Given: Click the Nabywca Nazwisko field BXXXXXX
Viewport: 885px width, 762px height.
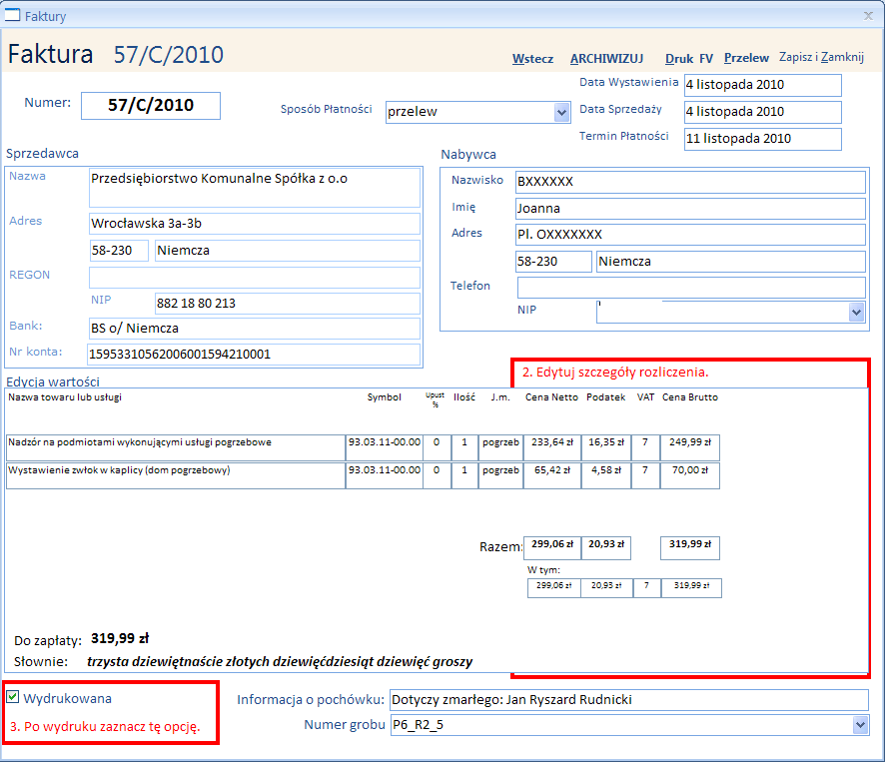Looking at the screenshot, I should 690,182.
